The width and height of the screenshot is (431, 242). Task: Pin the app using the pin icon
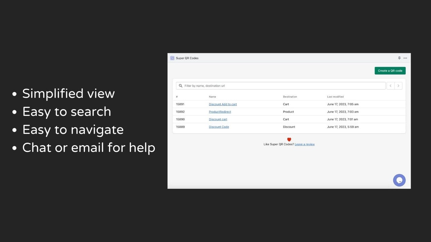pyautogui.click(x=399, y=58)
